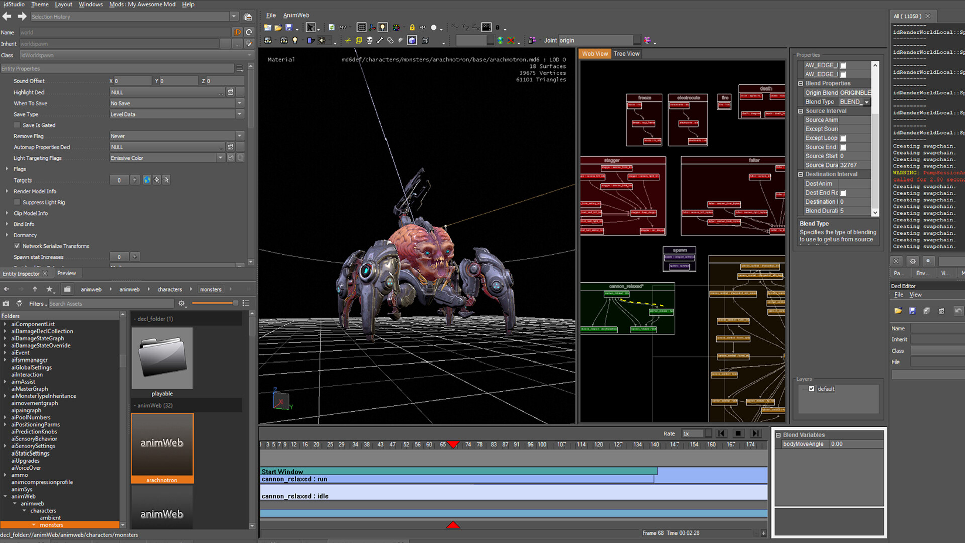The height and width of the screenshot is (543, 965).
Task: Click the lightbulb lighting toggle icon
Action: pyautogui.click(x=382, y=27)
